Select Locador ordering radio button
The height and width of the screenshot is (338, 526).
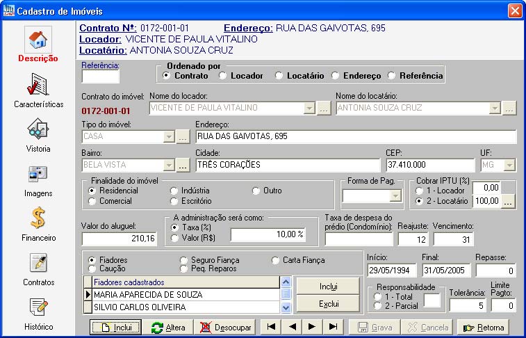(x=223, y=75)
